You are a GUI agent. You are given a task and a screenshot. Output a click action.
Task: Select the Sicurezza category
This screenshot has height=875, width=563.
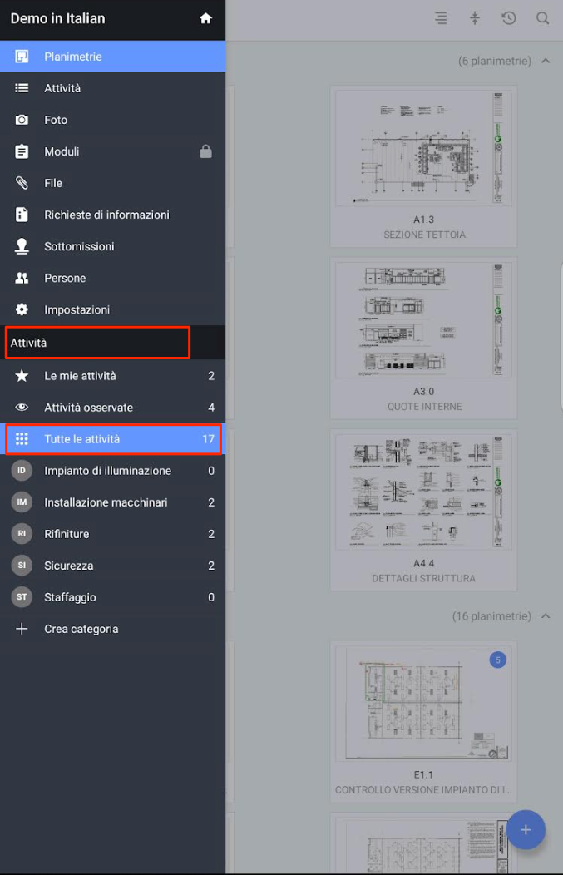pyautogui.click(x=68, y=566)
